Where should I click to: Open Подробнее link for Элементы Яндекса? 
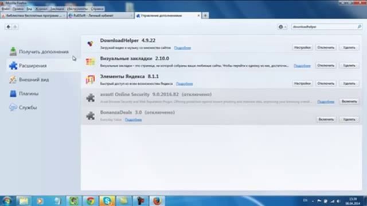coord(184,84)
